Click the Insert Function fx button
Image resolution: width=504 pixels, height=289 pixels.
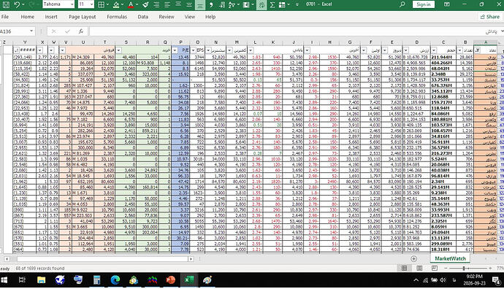81,31
